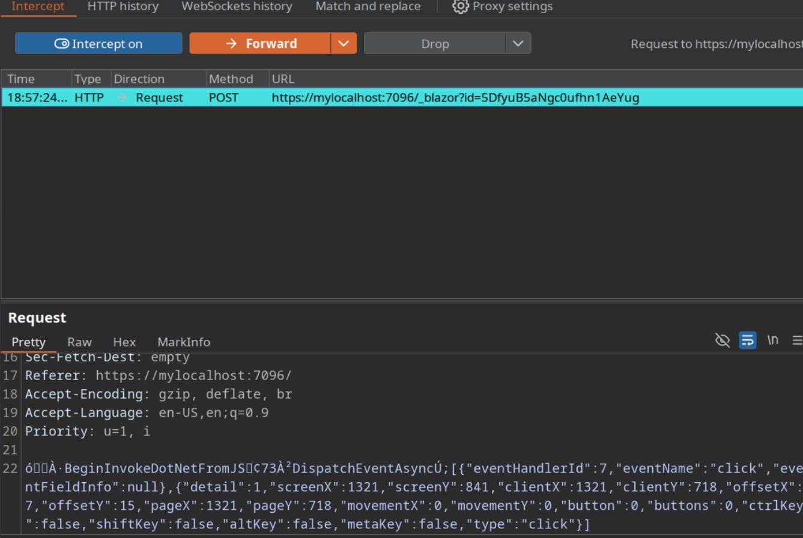Click the Proxy settings gear icon

click(460, 7)
